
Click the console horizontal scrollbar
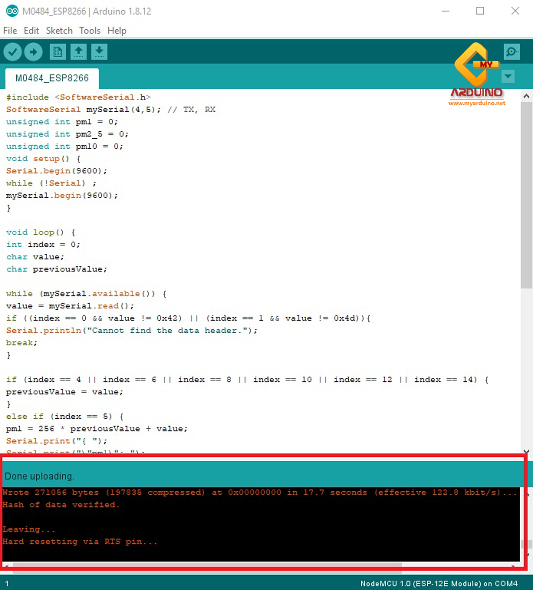point(206,565)
